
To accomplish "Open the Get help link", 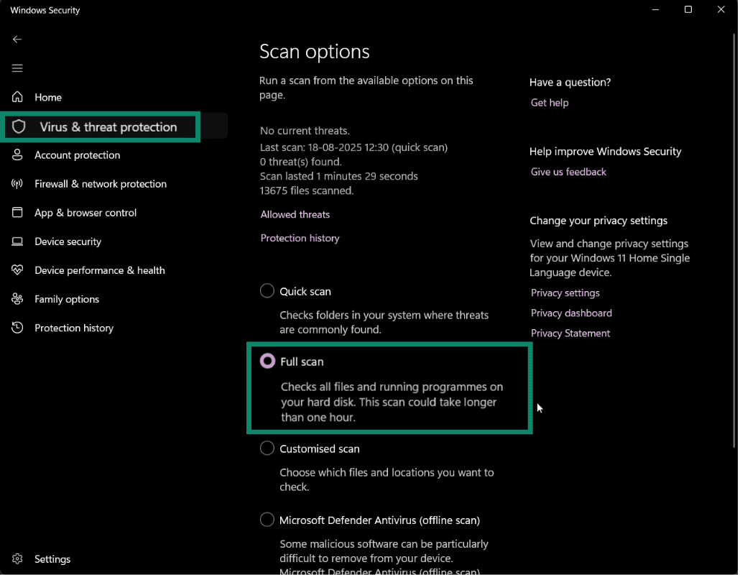I will tap(549, 102).
